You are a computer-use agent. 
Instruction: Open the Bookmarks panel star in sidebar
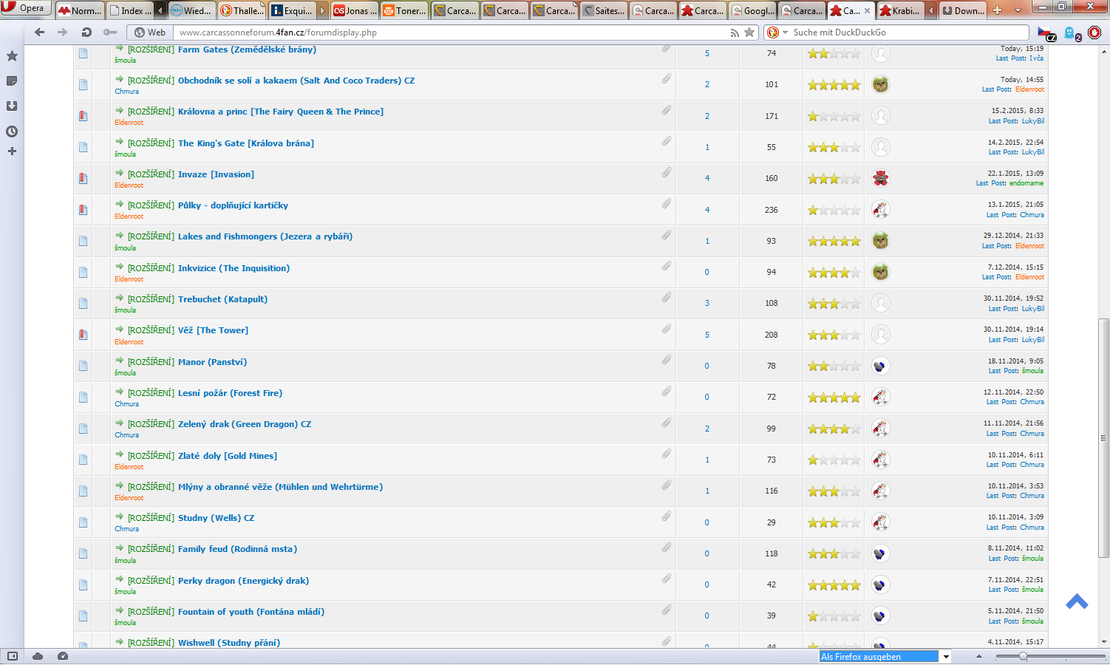12,56
